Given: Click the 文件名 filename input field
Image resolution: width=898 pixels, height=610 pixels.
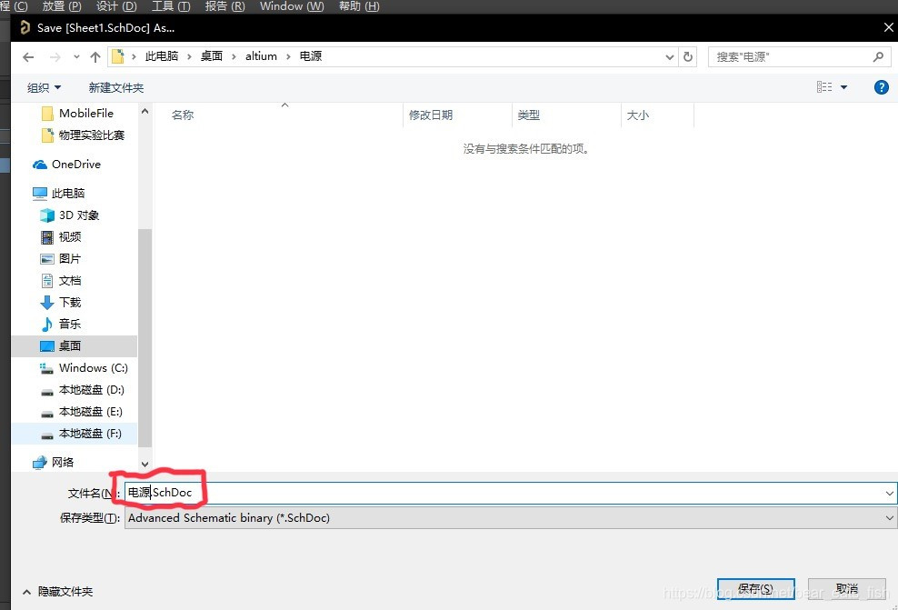Looking at the screenshot, I should tap(500, 493).
